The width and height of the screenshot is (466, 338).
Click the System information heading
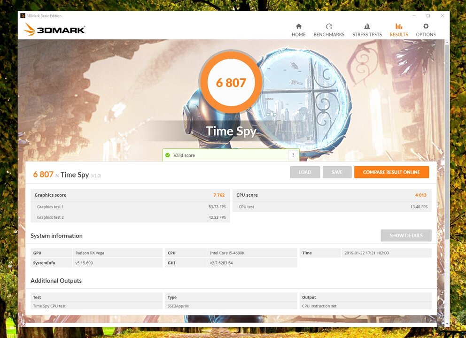(56, 236)
